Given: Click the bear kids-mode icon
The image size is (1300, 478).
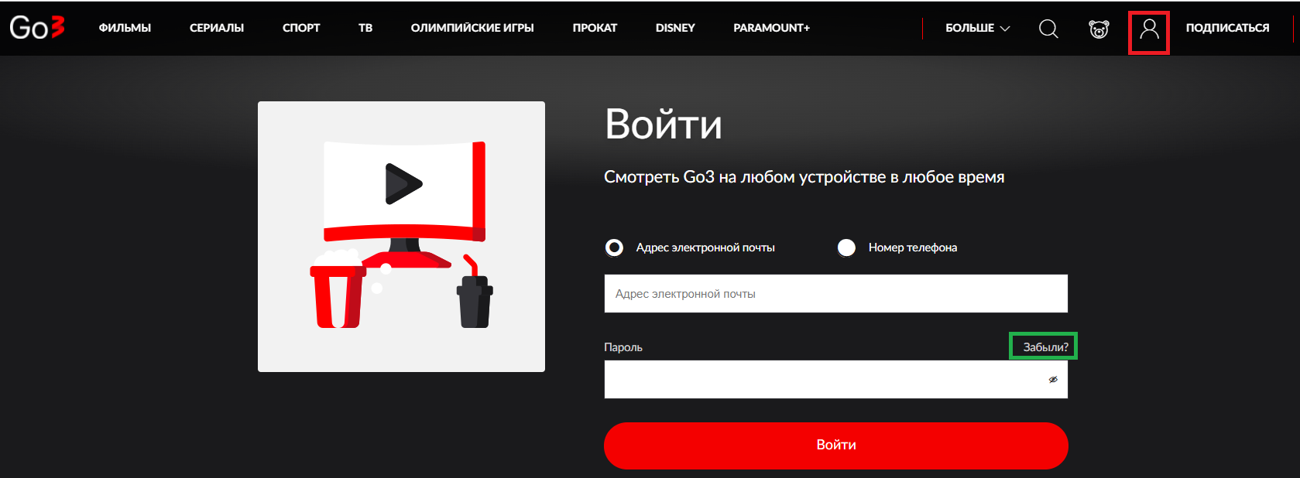Looking at the screenshot, I should [1099, 29].
